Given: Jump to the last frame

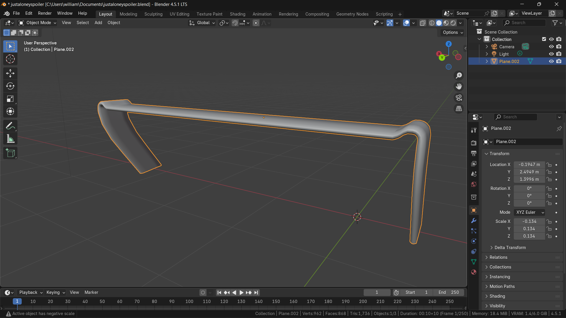Looking at the screenshot, I should pos(256,293).
